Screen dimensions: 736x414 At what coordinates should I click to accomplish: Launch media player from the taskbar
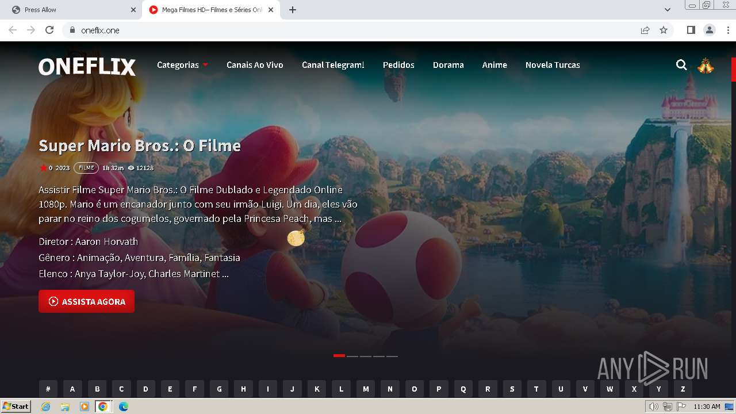pos(85,407)
